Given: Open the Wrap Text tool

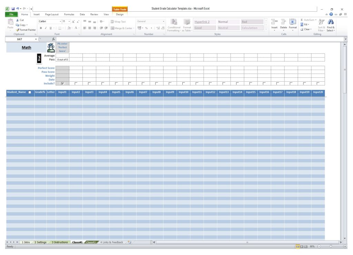Looking at the screenshot, I should [118, 22].
